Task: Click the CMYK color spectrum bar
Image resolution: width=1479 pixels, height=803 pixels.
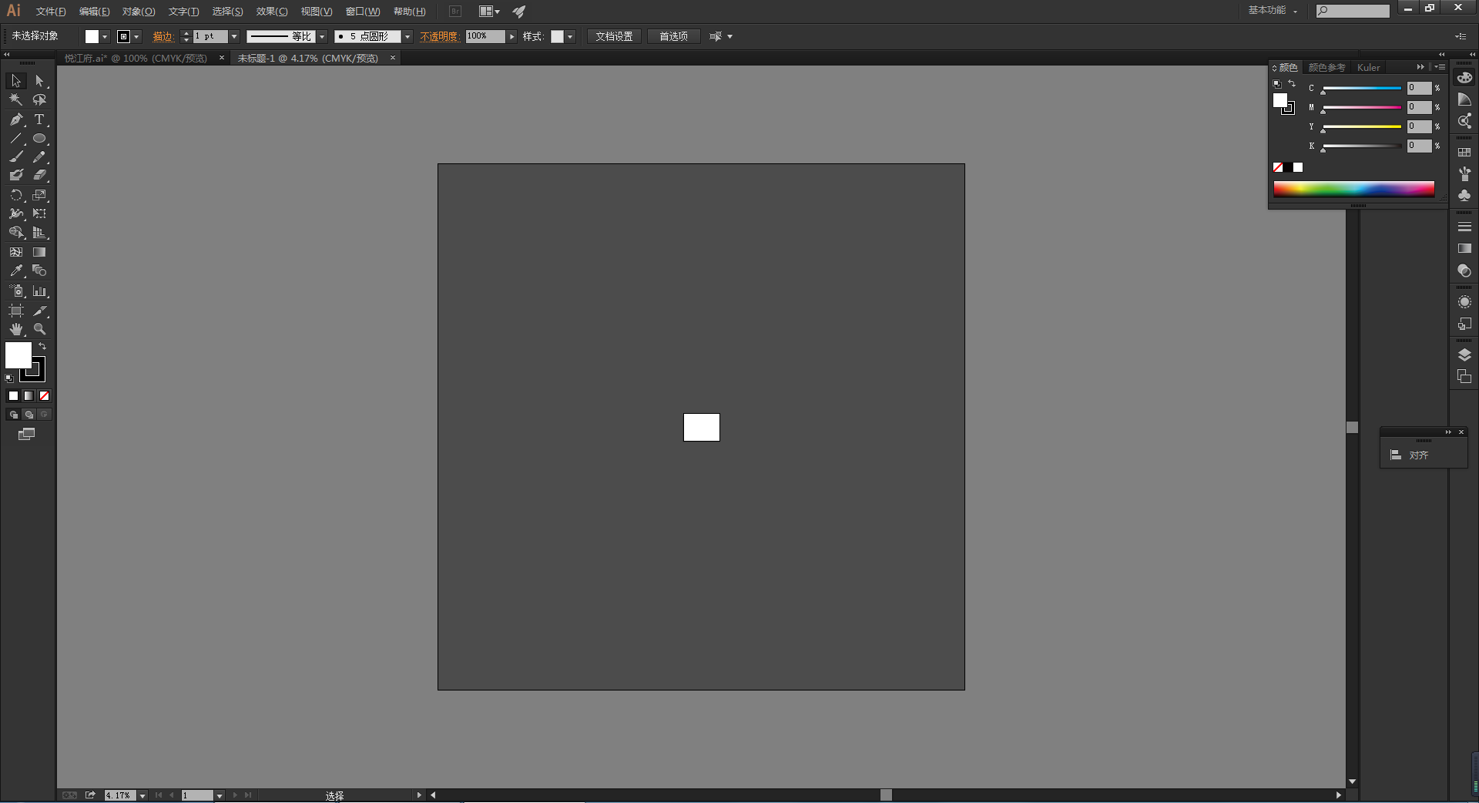Action: click(1353, 190)
